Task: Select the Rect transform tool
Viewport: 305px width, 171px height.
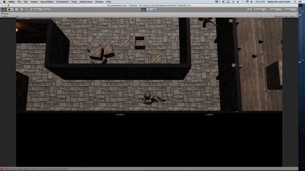Action: pos(24,9)
